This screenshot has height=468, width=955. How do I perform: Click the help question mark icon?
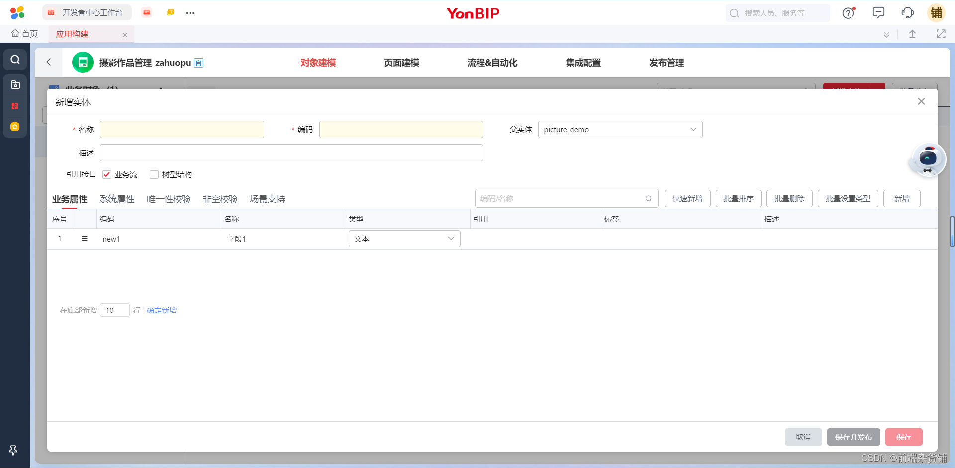pyautogui.click(x=849, y=13)
